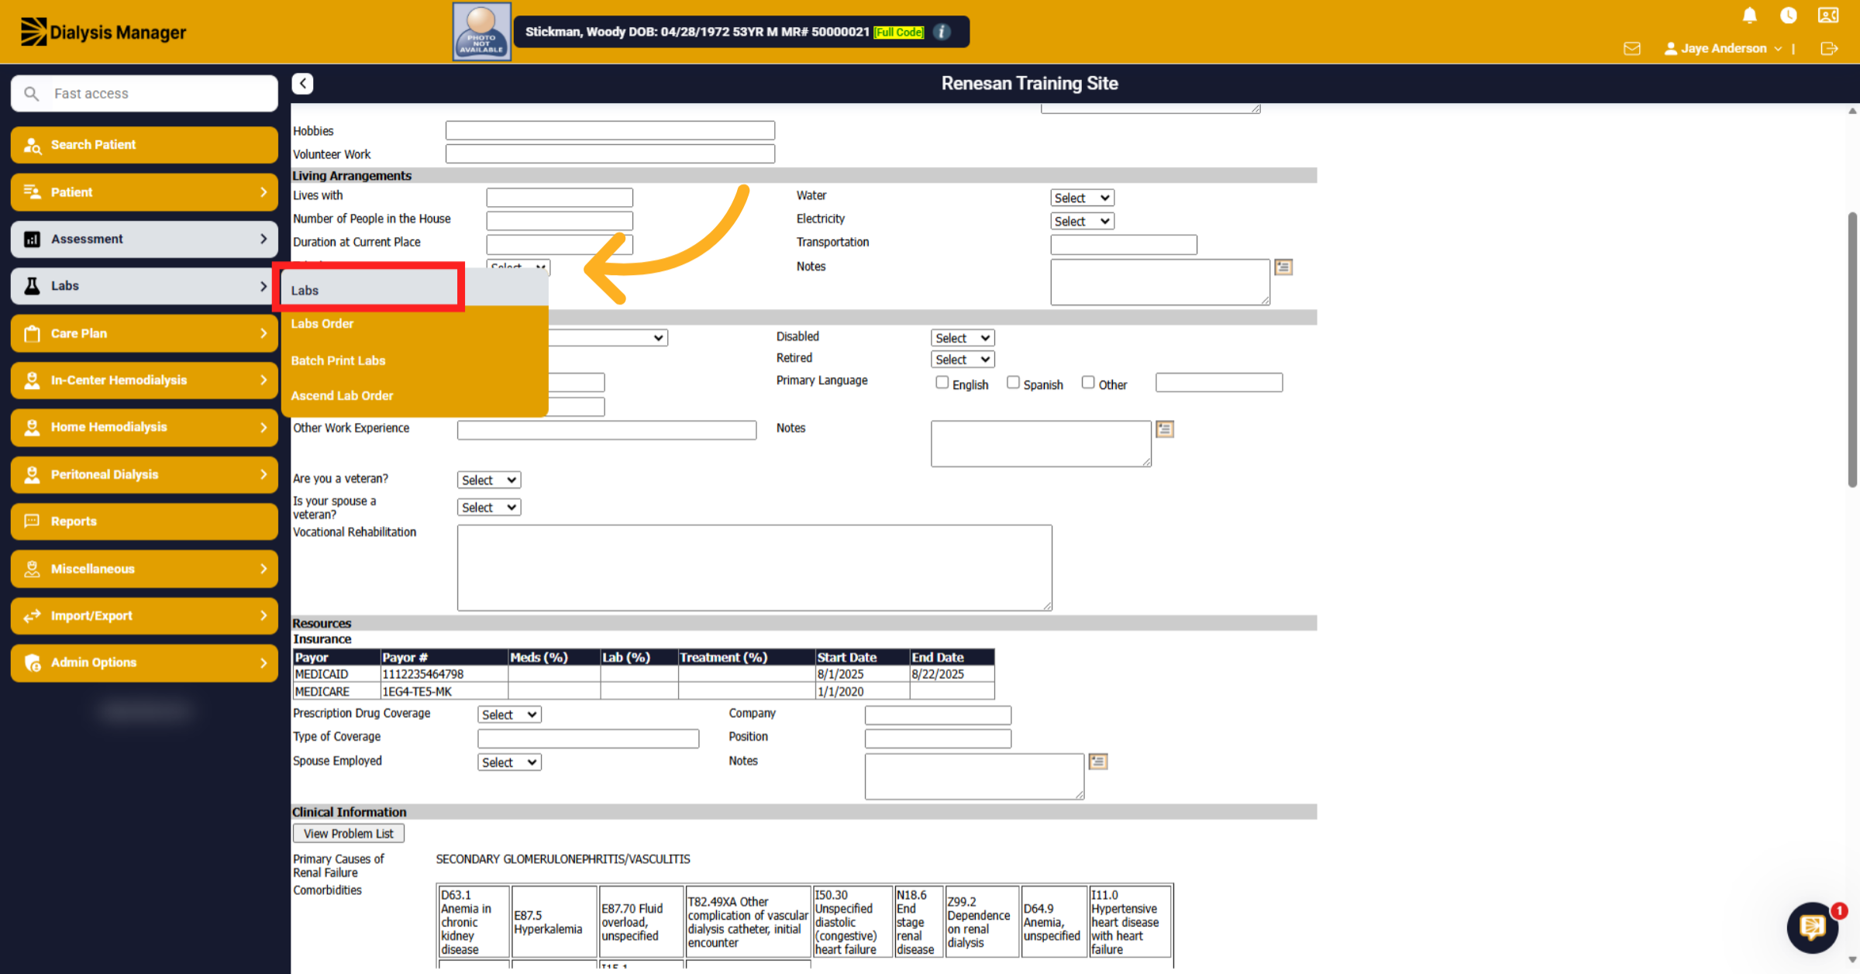The height and width of the screenshot is (974, 1860).
Task: Click the patient photo placeholder thumbnail
Action: tap(481, 32)
